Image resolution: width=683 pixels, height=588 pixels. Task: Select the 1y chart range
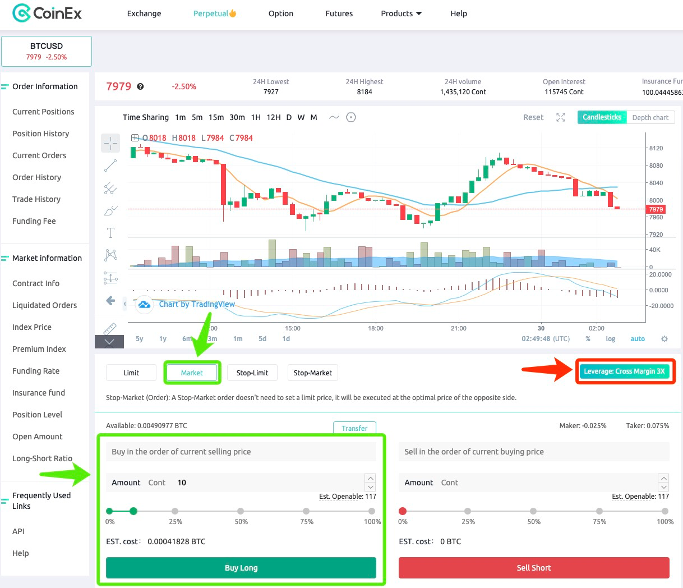coord(163,339)
